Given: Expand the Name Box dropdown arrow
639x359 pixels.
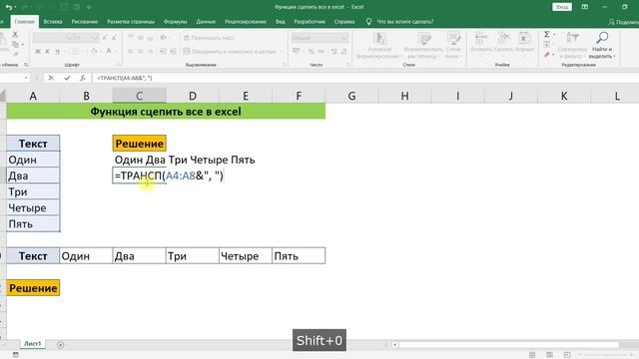Looking at the screenshot, I should tap(26, 78).
